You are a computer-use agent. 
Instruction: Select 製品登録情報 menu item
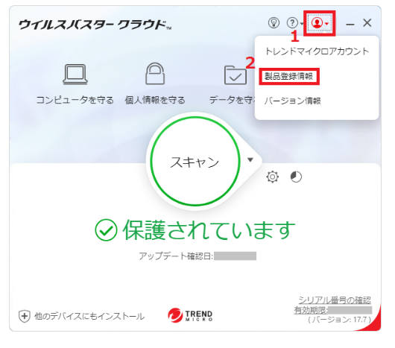[x=289, y=76]
